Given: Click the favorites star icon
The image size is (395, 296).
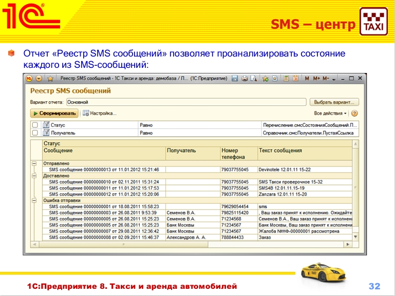Looking at the screenshot, I should point(50,79).
